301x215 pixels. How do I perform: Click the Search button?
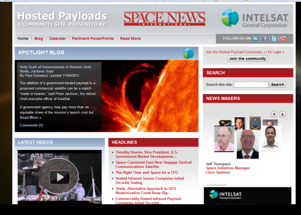click(277, 84)
